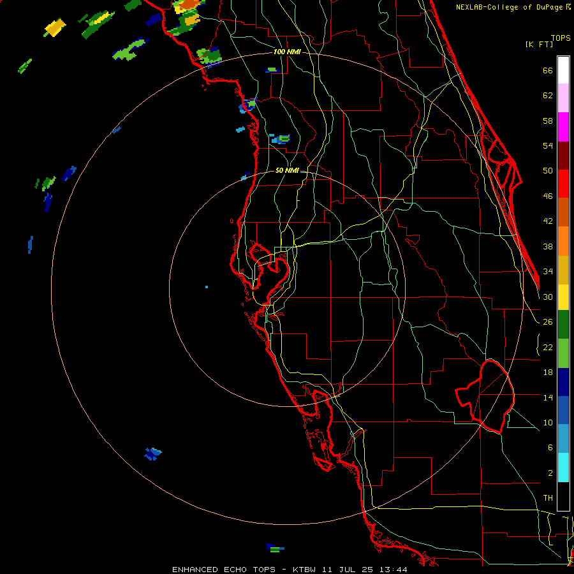Select the '42' legend value
The image size is (574, 574).
[548, 221]
